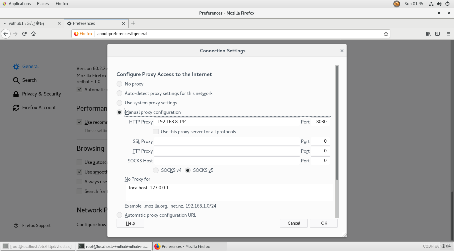This screenshot has width=454, height=251.
Task: Open the Firefox hamburger menu
Action: coord(449,34)
